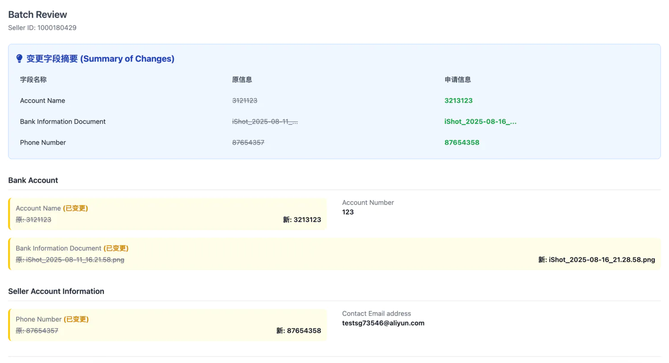
Task: Click the struck-through iShot_2025-08-11 original document
Action: coord(264,122)
